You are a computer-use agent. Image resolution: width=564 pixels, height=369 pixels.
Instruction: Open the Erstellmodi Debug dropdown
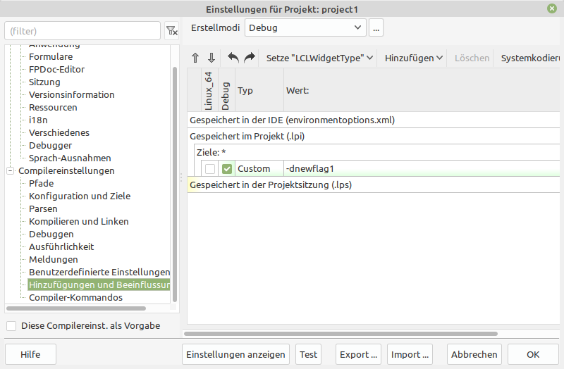click(x=305, y=28)
